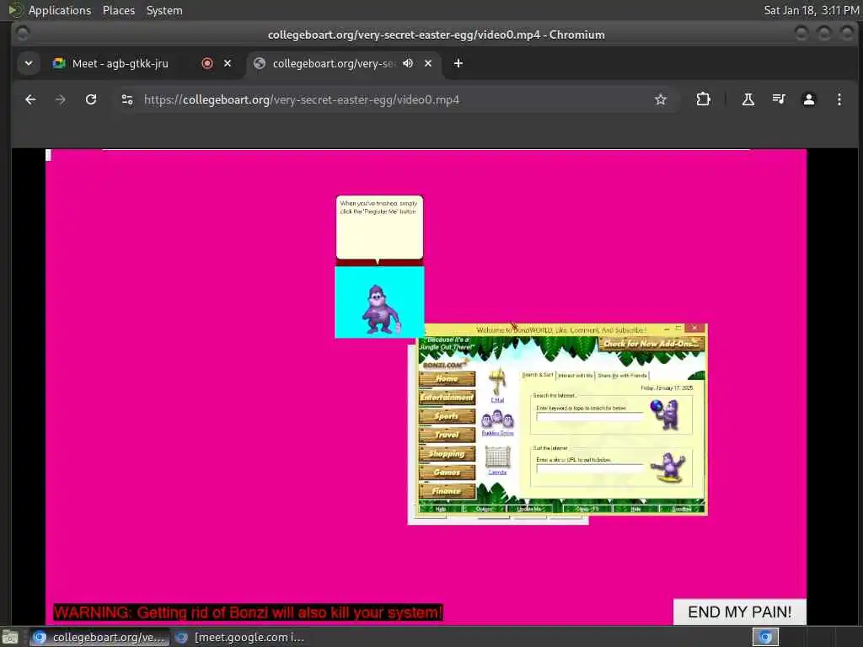This screenshot has width=863, height=647.
Task: Expand the tab search dropdown chevron
Action: (29, 63)
